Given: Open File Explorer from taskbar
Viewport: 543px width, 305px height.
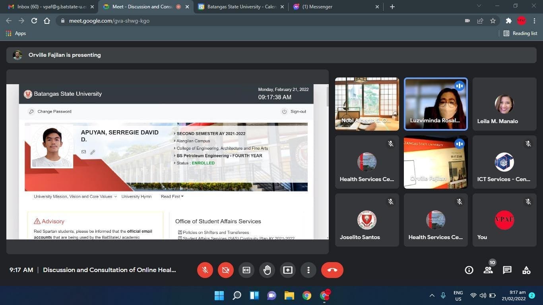Looking at the screenshot, I should click(289, 295).
